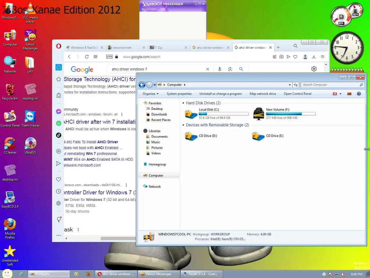Click System properties in explorer toolbar
This screenshot has width=370, height=278.
pos(179,94)
